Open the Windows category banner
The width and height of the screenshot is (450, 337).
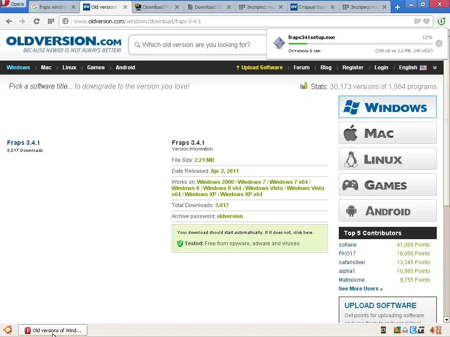388,107
